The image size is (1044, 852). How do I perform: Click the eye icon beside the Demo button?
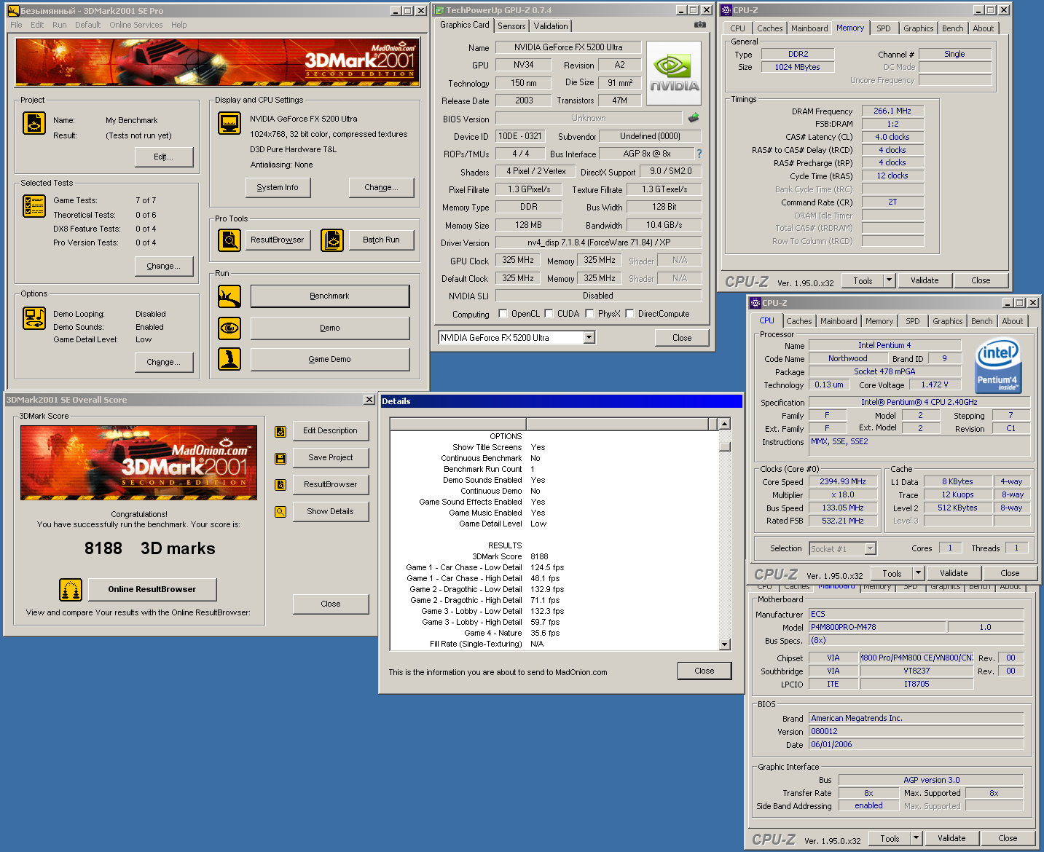(229, 328)
